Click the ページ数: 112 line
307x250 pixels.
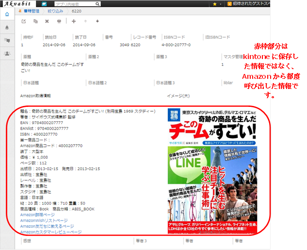click(x=33, y=163)
